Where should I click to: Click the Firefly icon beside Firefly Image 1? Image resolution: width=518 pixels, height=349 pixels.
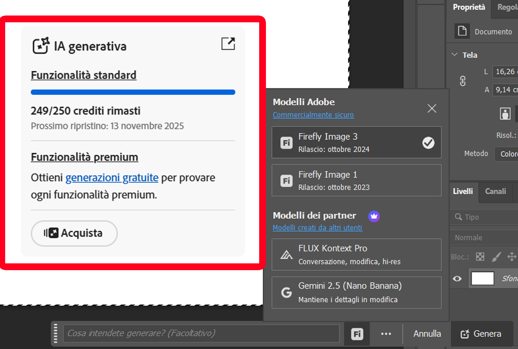coord(286,181)
